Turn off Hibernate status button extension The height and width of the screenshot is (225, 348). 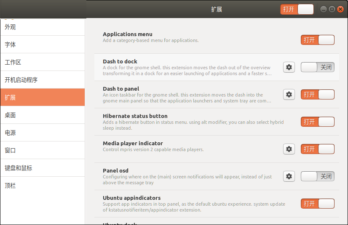point(317,122)
